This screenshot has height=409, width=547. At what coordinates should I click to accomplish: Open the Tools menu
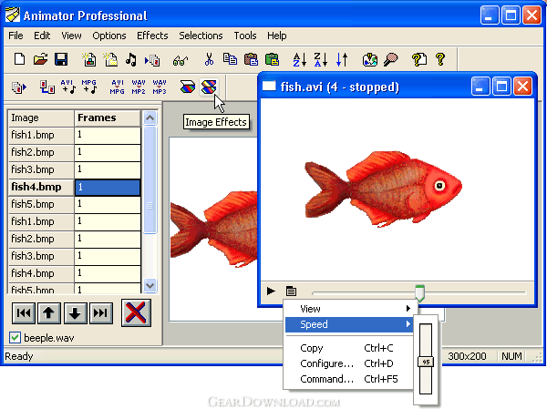(x=245, y=36)
